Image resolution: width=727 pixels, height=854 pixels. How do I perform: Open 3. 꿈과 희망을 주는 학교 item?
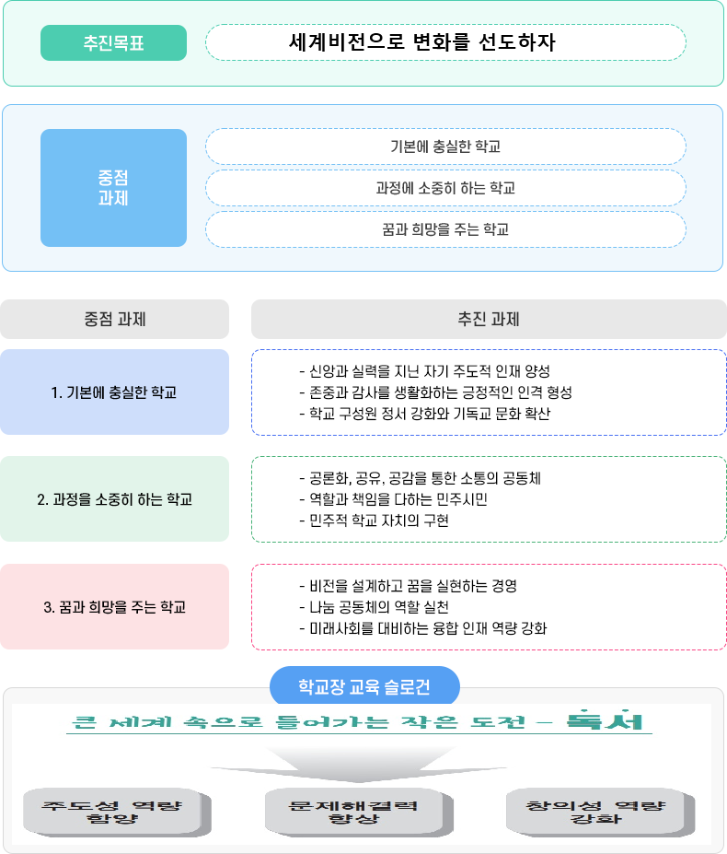(x=114, y=607)
